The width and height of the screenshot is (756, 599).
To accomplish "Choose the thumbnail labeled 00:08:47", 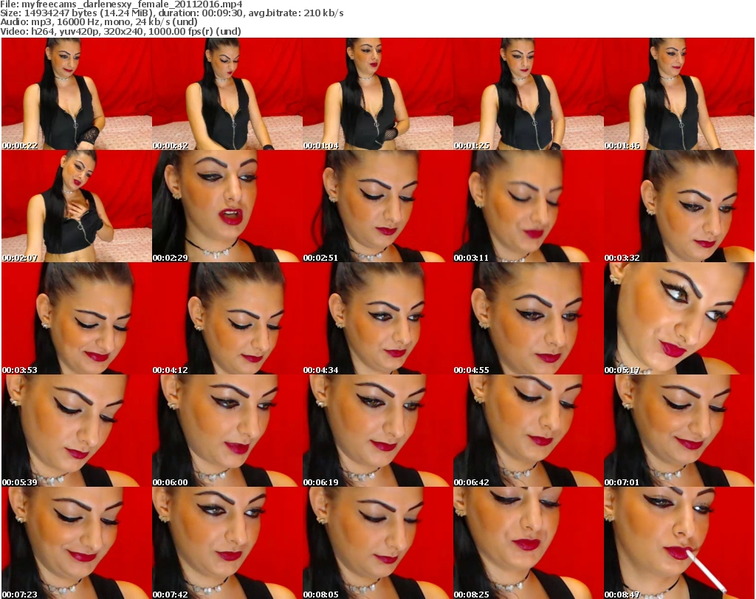I will [679, 543].
